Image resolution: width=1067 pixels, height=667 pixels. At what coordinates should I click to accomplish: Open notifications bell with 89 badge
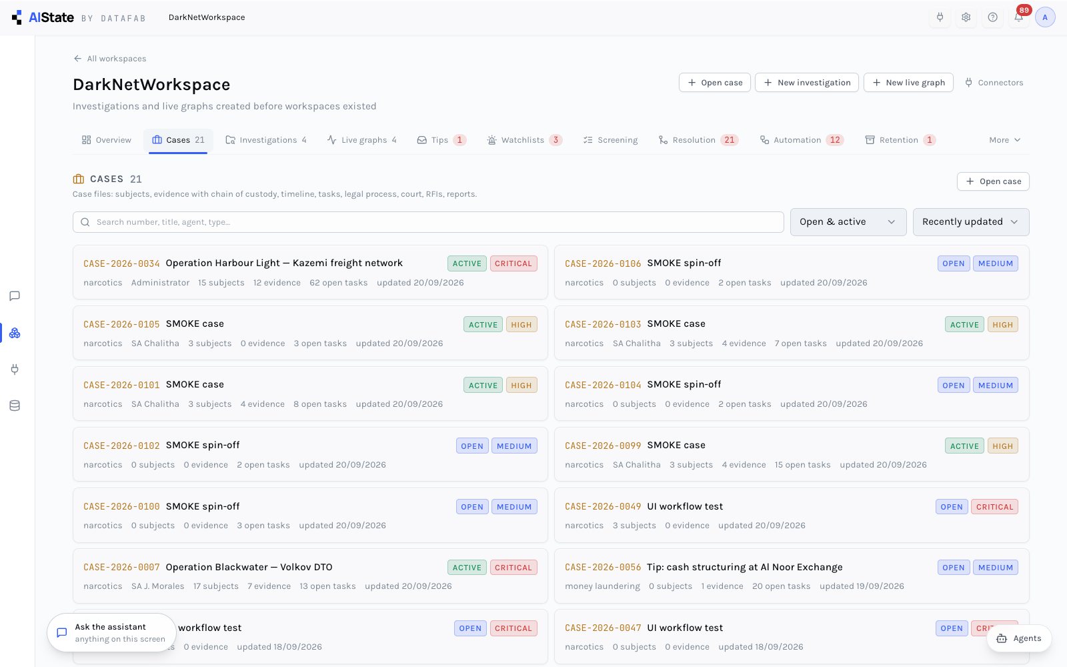1019,17
